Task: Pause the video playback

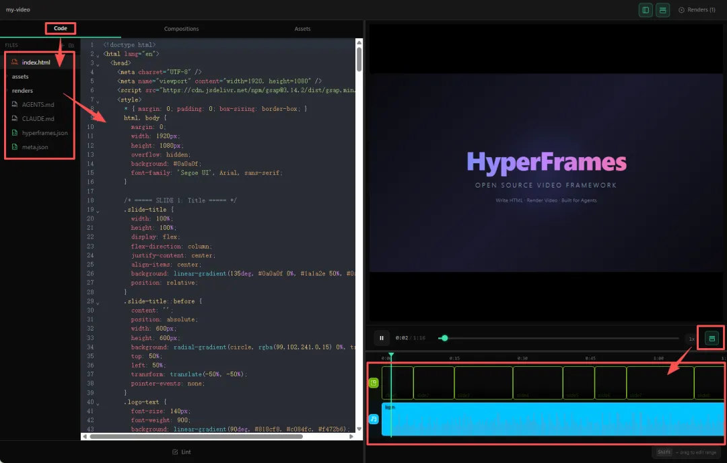Action: (381, 338)
